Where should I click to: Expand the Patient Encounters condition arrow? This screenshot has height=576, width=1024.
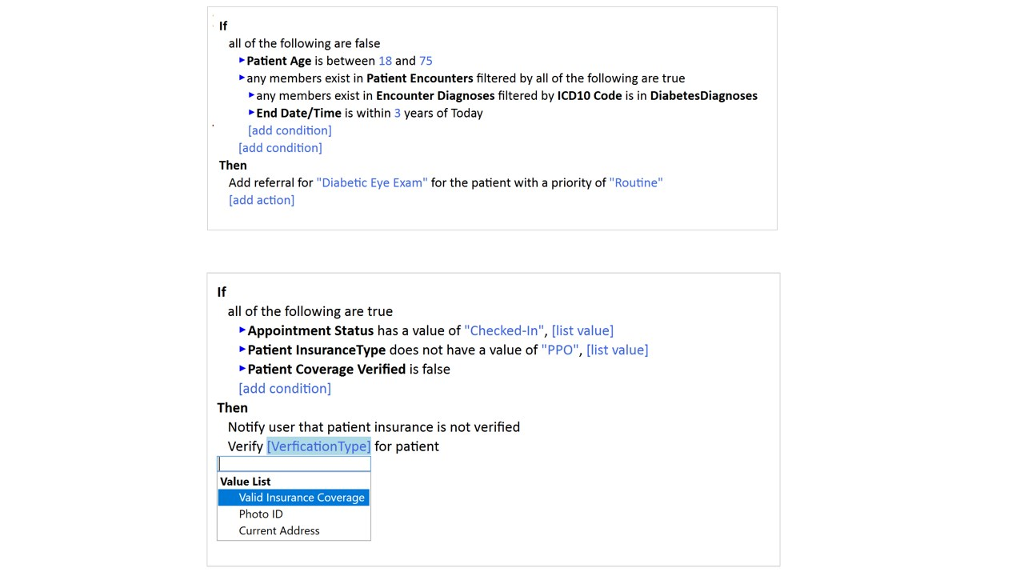coord(242,78)
